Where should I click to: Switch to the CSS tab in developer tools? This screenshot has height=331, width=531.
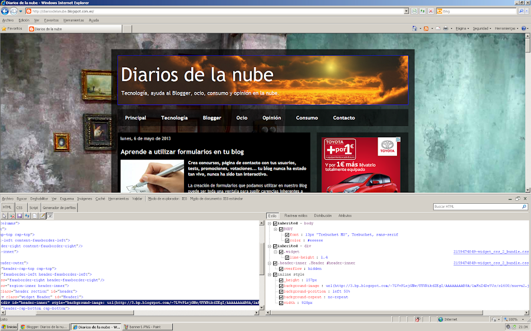[19, 207]
